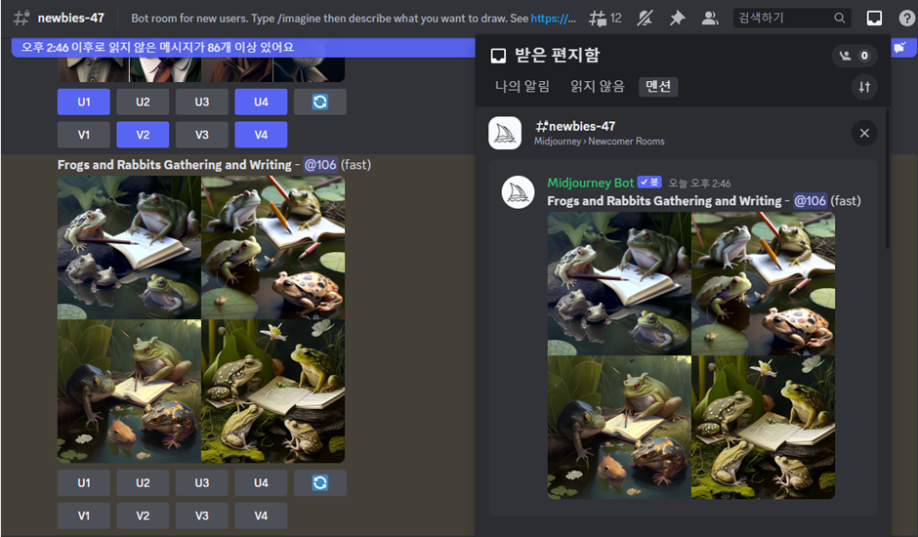Open the https link in channel topic
918x537 pixels.
click(x=554, y=19)
